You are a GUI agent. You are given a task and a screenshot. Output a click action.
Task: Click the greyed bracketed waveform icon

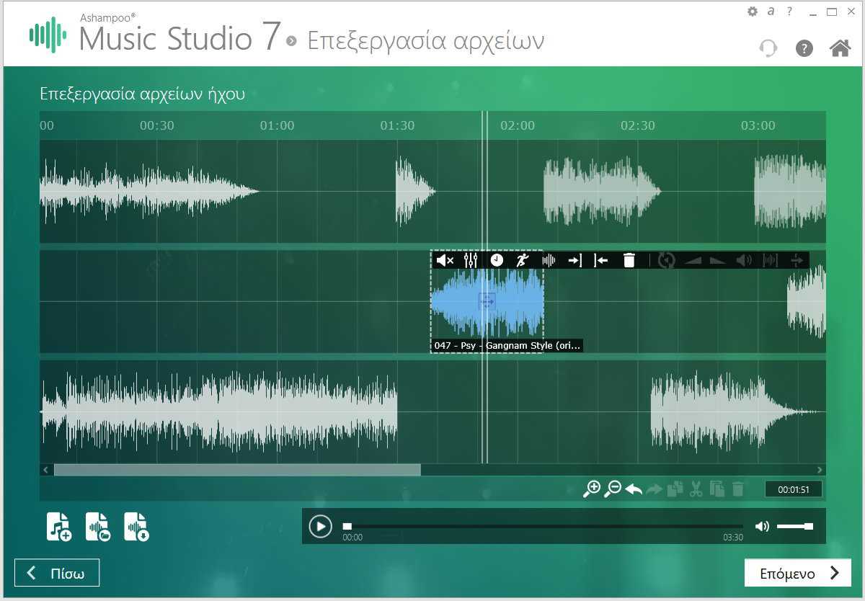click(771, 260)
